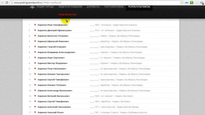Viewport: 205px width, 115px height.
Task: Open record Баринов Виталий Васильевич
Action: pos(53,96)
